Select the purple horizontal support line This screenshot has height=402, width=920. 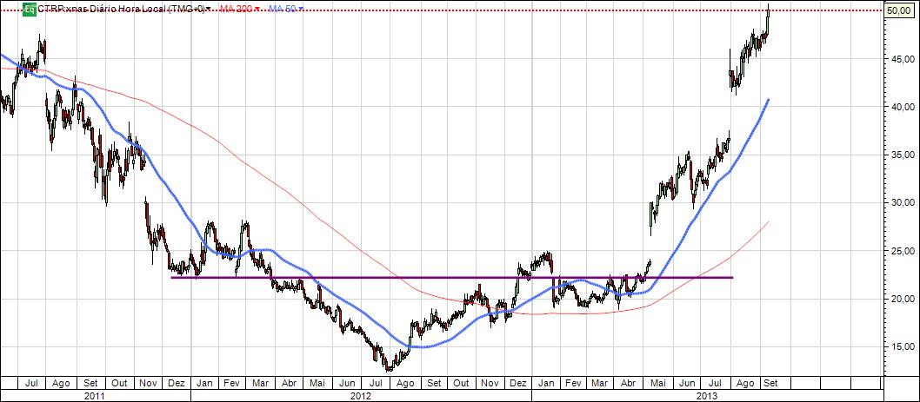(x=452, y=277)
